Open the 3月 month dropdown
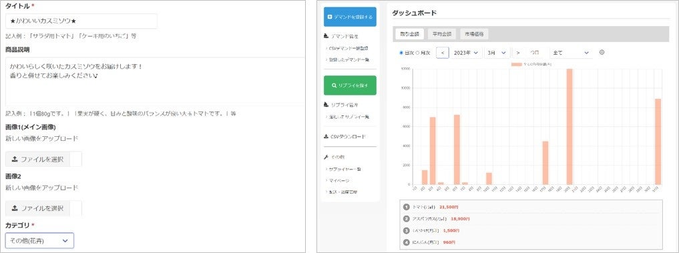 coord(497,53)
